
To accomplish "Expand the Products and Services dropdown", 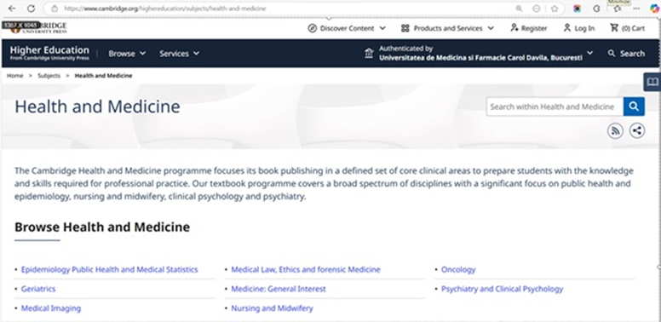I will pyautogui.click(x=447, y=28).
